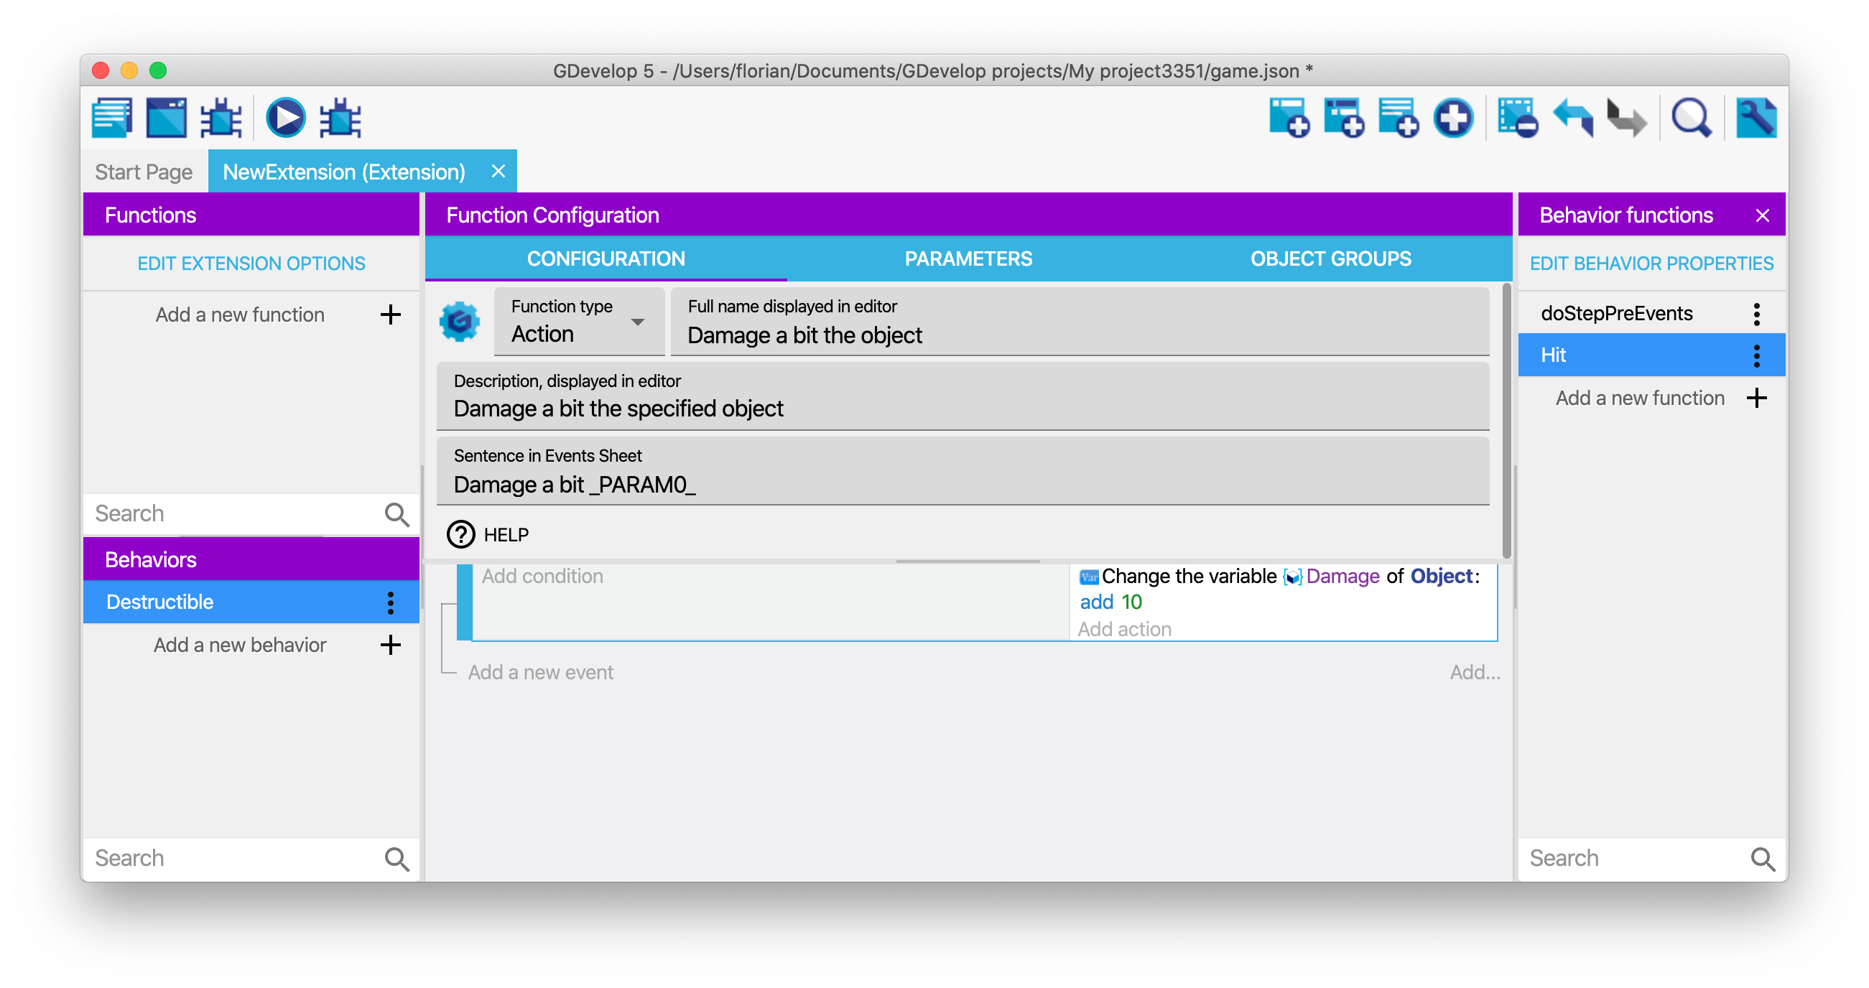Viewport: 1869px width, 988px height.
Task: Open the events search magnifier icon
Action: (1691, 118)
